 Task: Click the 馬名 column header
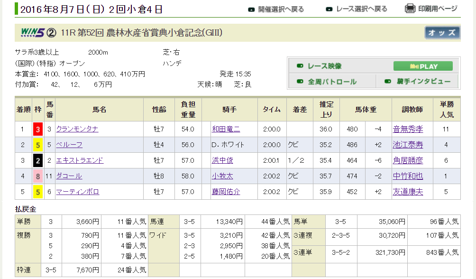pyautogui.click(x=99, y=110)
